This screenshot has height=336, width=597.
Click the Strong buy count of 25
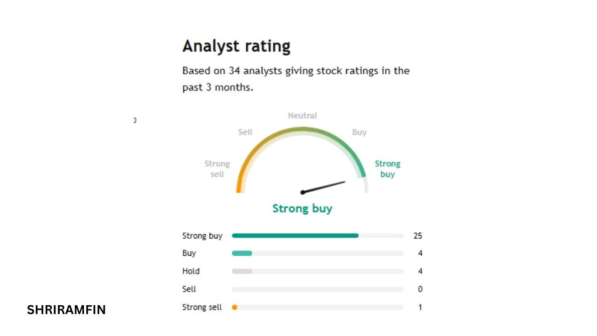pyautogui.click(x=417, y=236)
